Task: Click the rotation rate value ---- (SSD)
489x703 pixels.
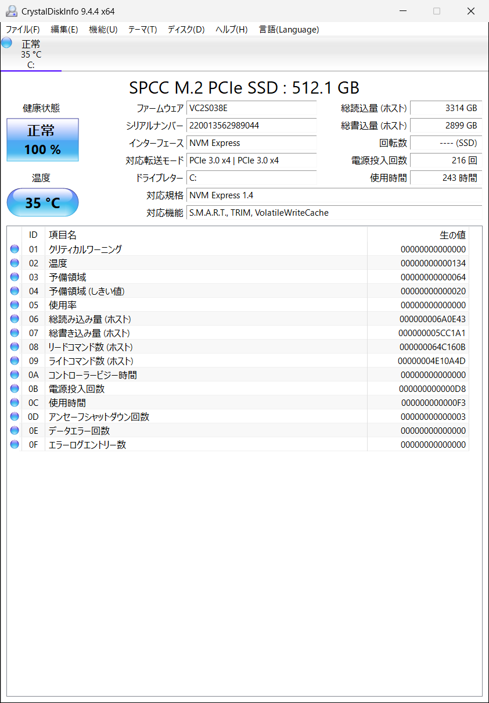Action: [x=446, y=143]
